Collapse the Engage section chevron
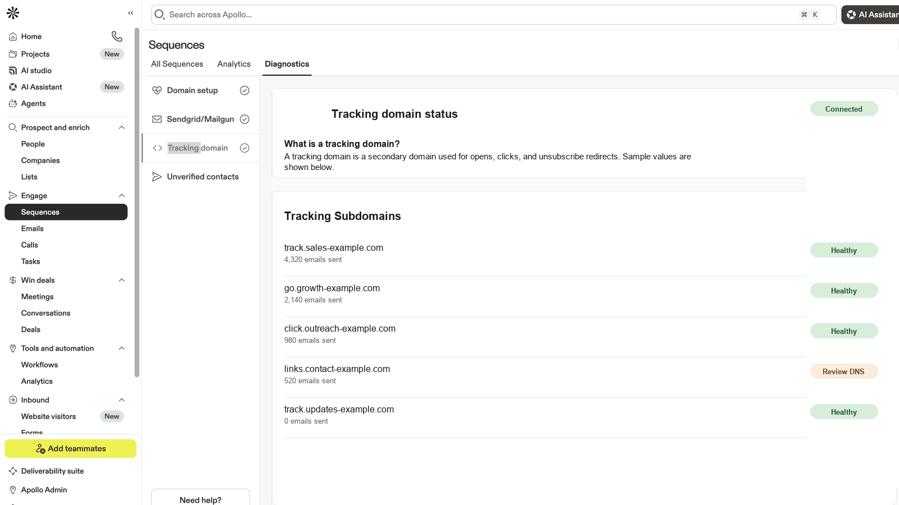The height and width of the screenshot is (505, 899). (x=121, y=195)
